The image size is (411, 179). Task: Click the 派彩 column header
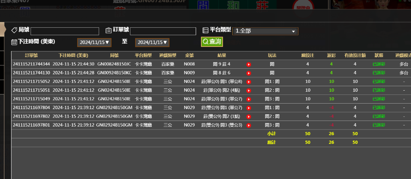tap(331, 55)
